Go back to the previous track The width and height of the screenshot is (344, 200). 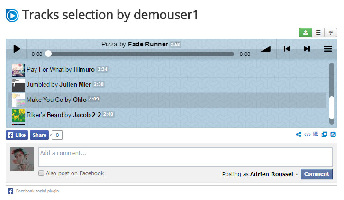287,49
